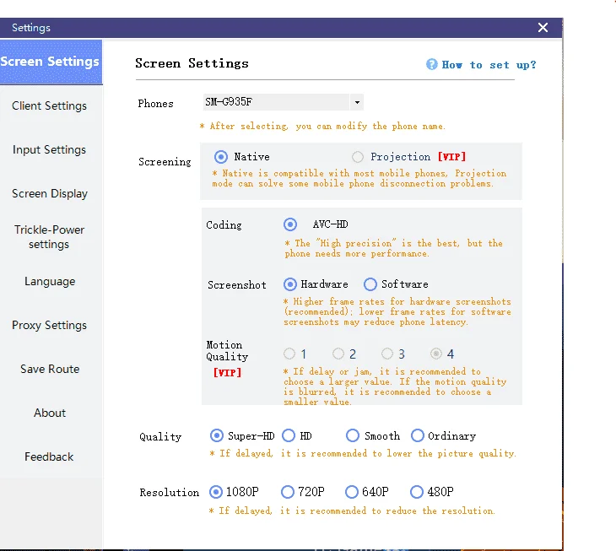
Task: Click the blue help question mark icon
Action: click(431, 64)
